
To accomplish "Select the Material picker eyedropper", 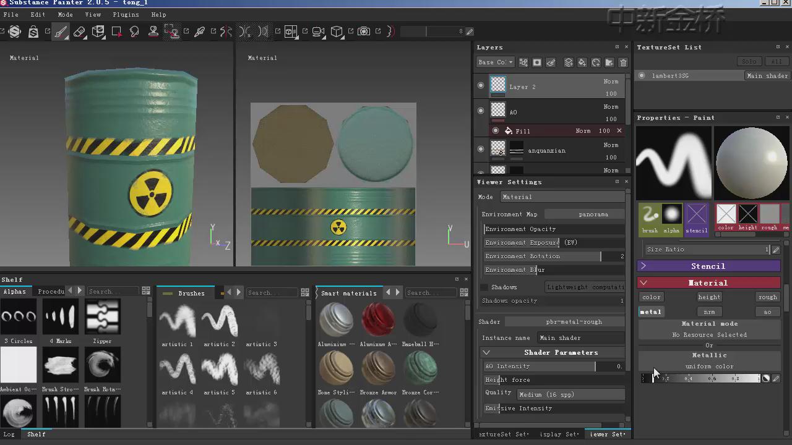I will click(199, 32).
